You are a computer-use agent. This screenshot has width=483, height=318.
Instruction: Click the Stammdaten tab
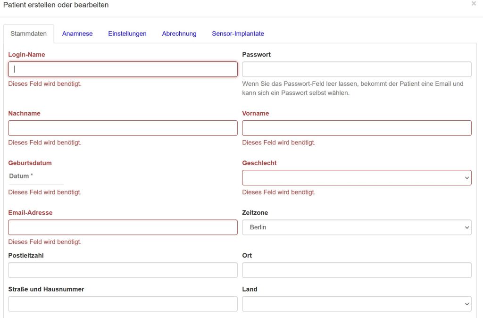29,33
